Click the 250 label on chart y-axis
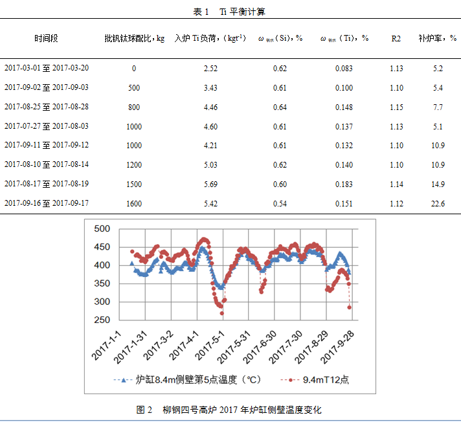Screen dimensions: 461x422 click(102, 320)
